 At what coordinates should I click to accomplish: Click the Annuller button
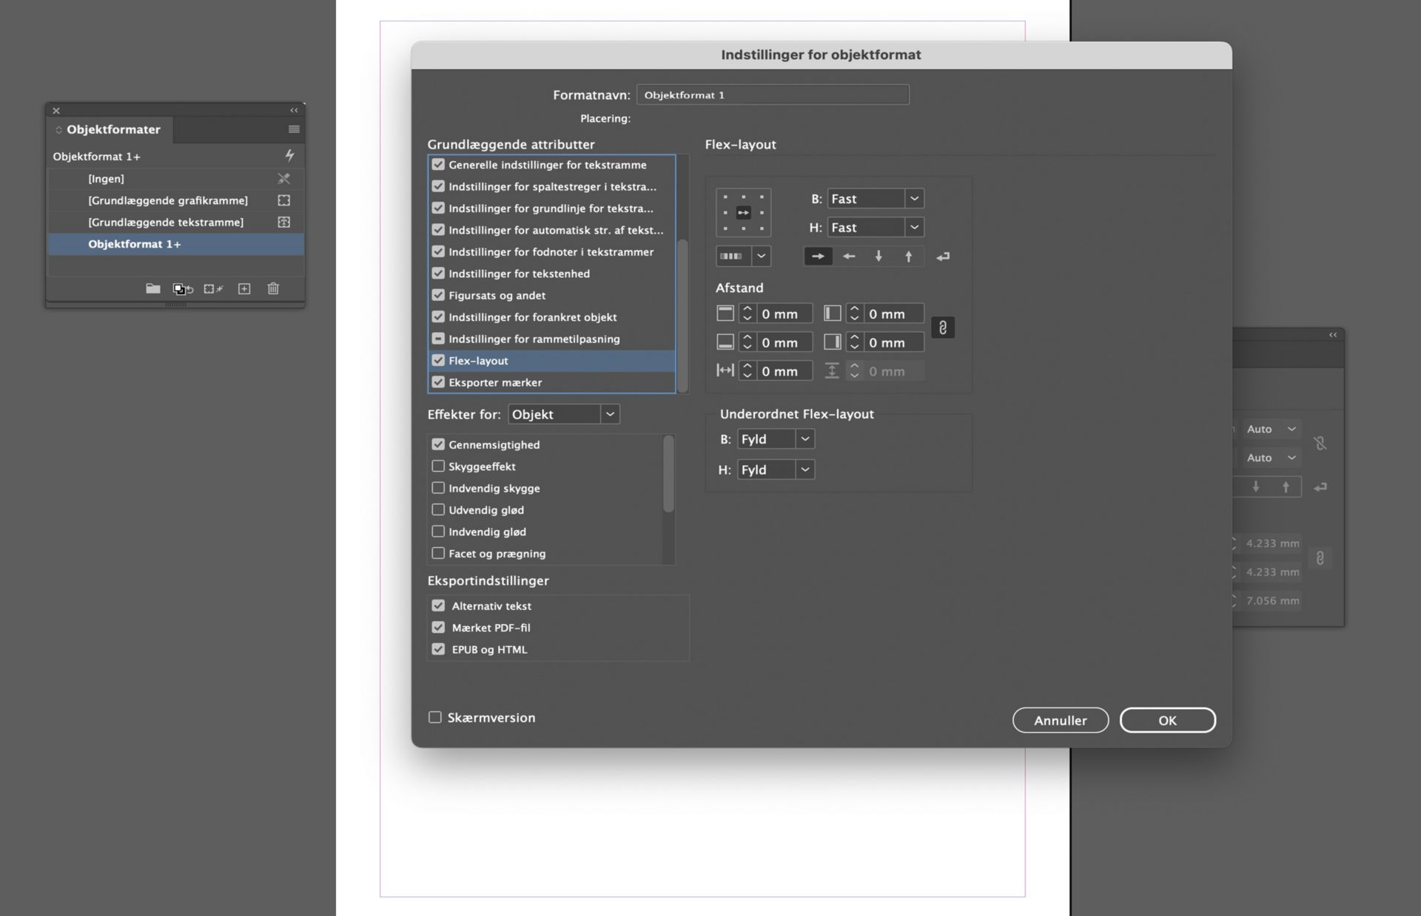coord(1060,719)
